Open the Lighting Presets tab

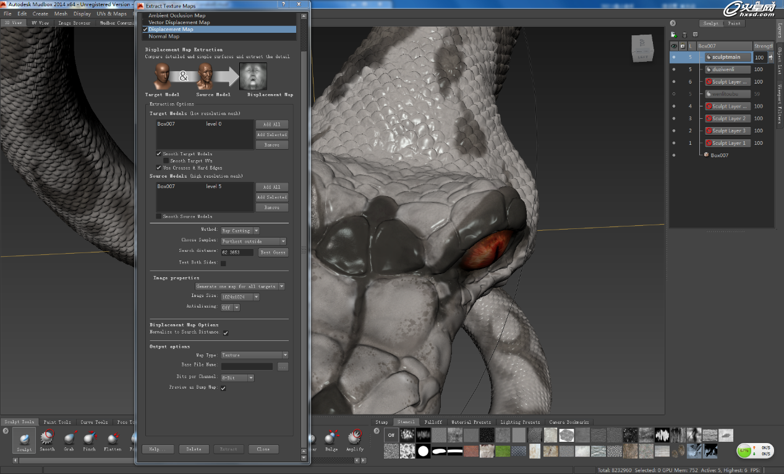pyautogui.click(x=520, y=422)
